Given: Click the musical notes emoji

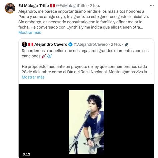Looking at the screenshot, I should pyautogui.click(x=49, y=56).
